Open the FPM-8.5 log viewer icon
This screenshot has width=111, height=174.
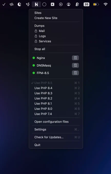point(75,73)
